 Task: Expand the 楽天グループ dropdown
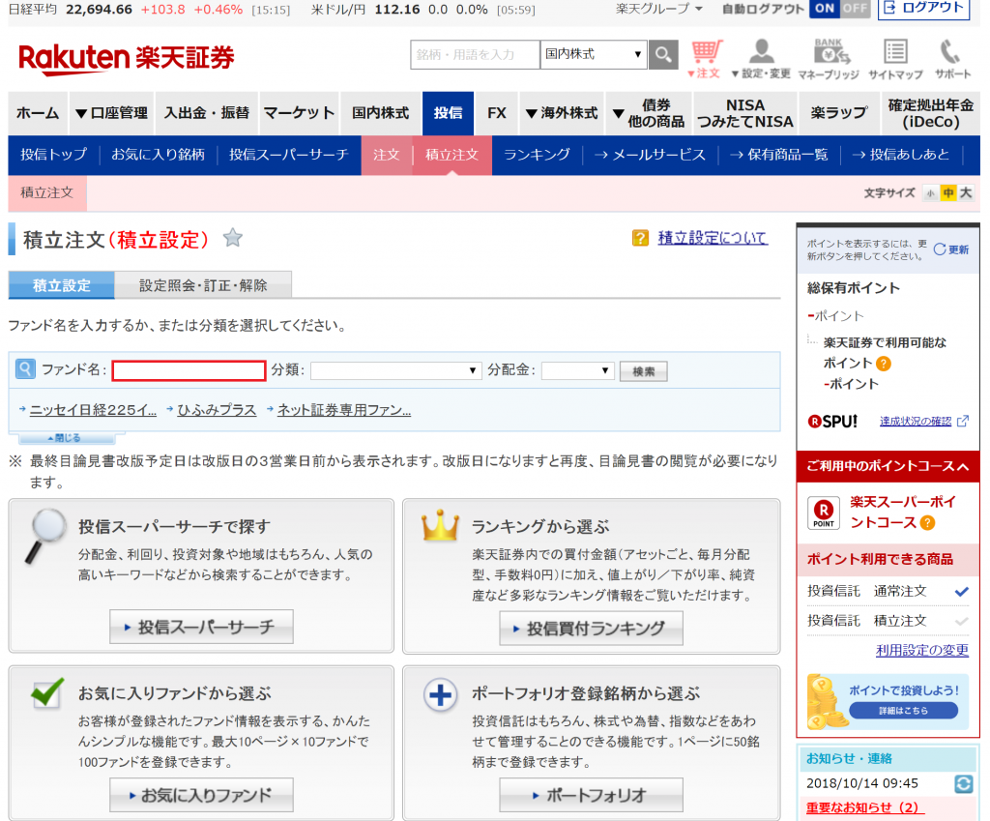[x=659, y=9]
